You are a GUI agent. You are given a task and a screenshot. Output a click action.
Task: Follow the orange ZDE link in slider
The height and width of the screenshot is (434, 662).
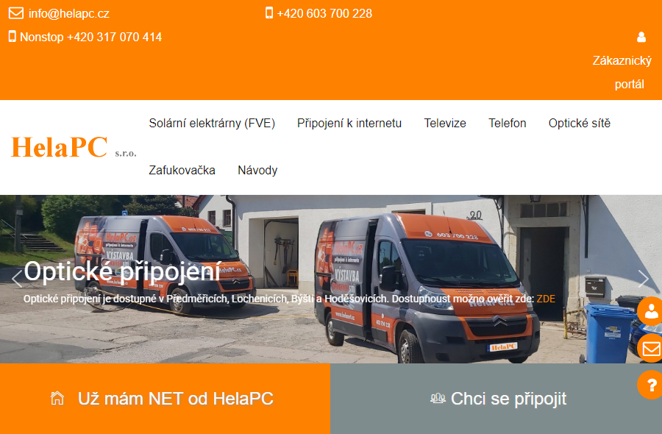[x=546, y=299]
